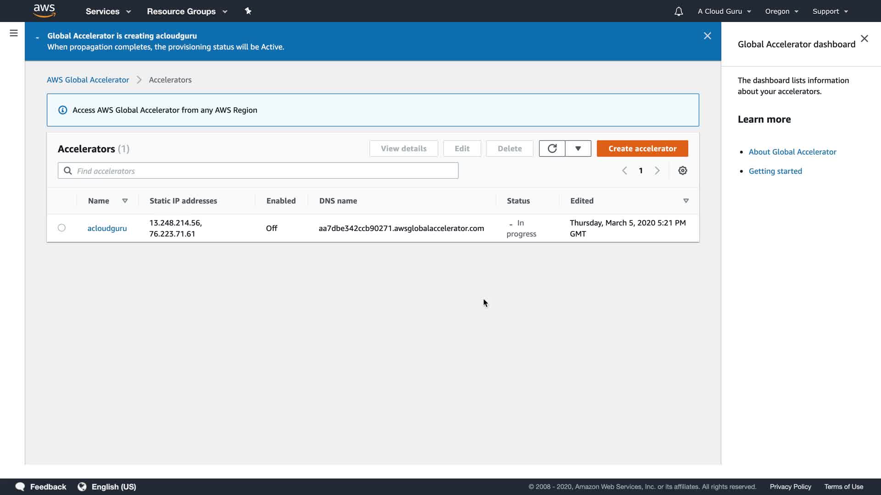Screen dimensions: 881x495
Task: Sort table by Name column
Action: [x=125, y=201]
